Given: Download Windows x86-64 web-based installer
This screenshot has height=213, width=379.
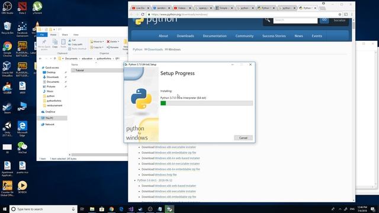Looking at the screenshot, I should [177, 158].
